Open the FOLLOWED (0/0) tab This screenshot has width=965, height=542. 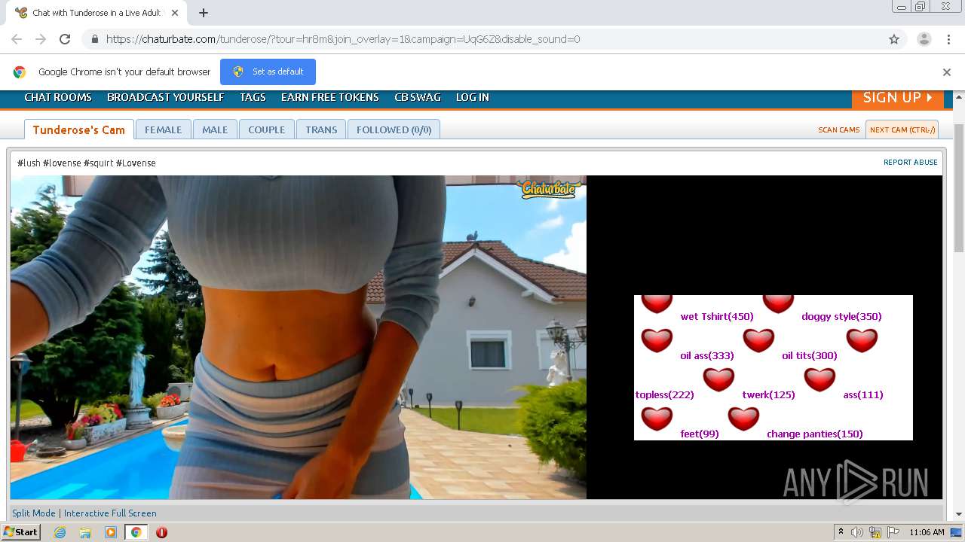(x=394, y=129)
